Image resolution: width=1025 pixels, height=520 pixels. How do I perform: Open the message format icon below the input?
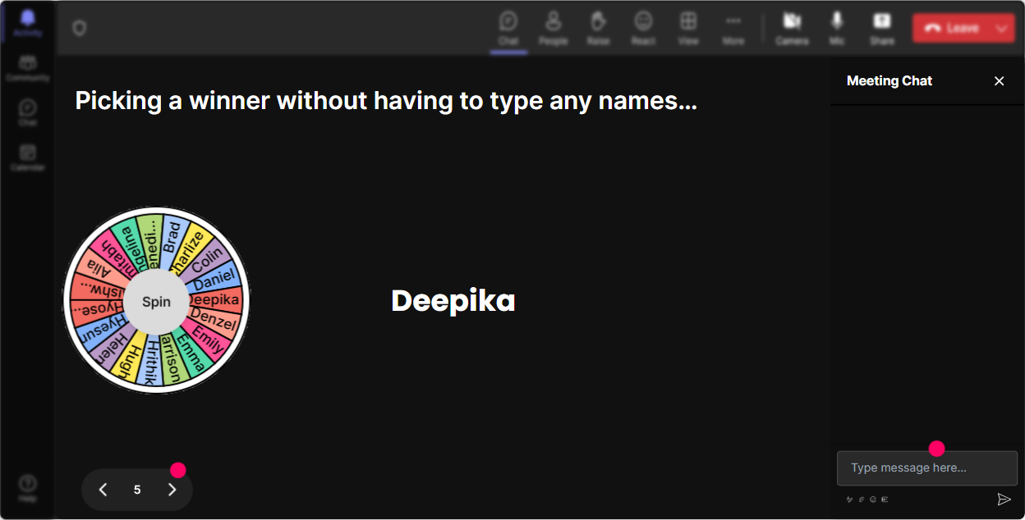coord(849,499)
